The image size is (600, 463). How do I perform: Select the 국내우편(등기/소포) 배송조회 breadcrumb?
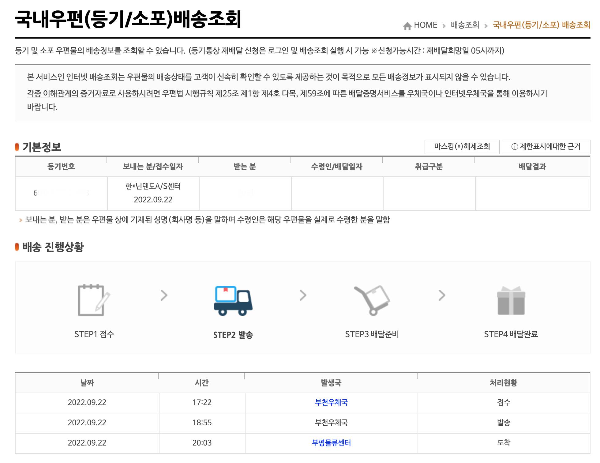pos(541,25)
